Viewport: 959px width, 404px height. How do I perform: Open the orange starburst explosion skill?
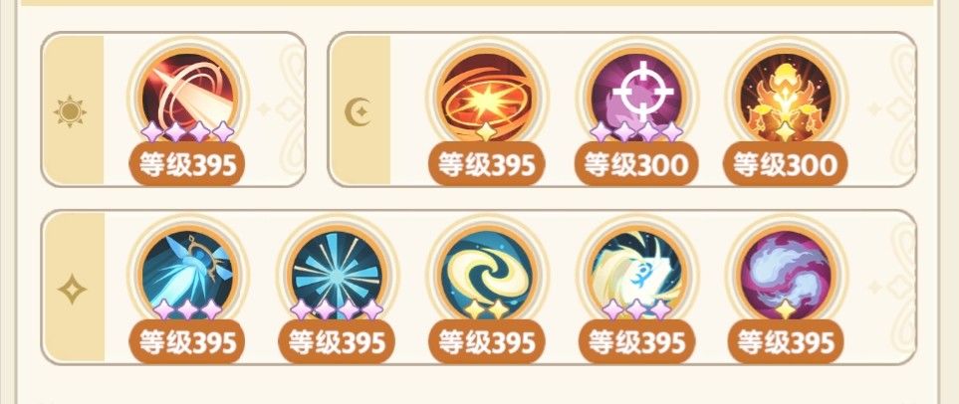[487, 98]
